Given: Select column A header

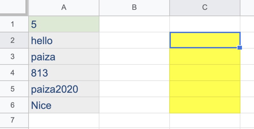Looking at the screenshot, I should [x=64, y=8].
